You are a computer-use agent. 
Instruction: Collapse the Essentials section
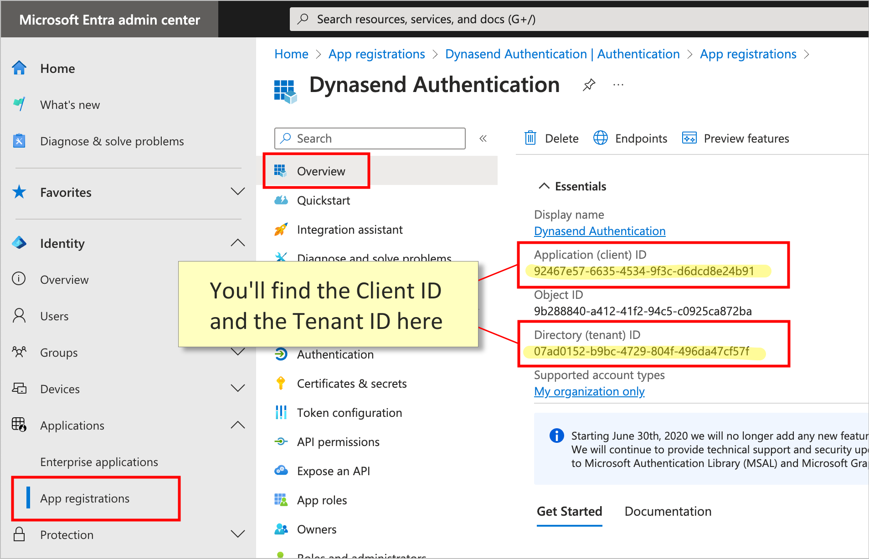click(544, 185)
